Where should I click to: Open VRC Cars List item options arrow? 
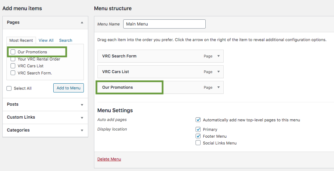point(218,72)
